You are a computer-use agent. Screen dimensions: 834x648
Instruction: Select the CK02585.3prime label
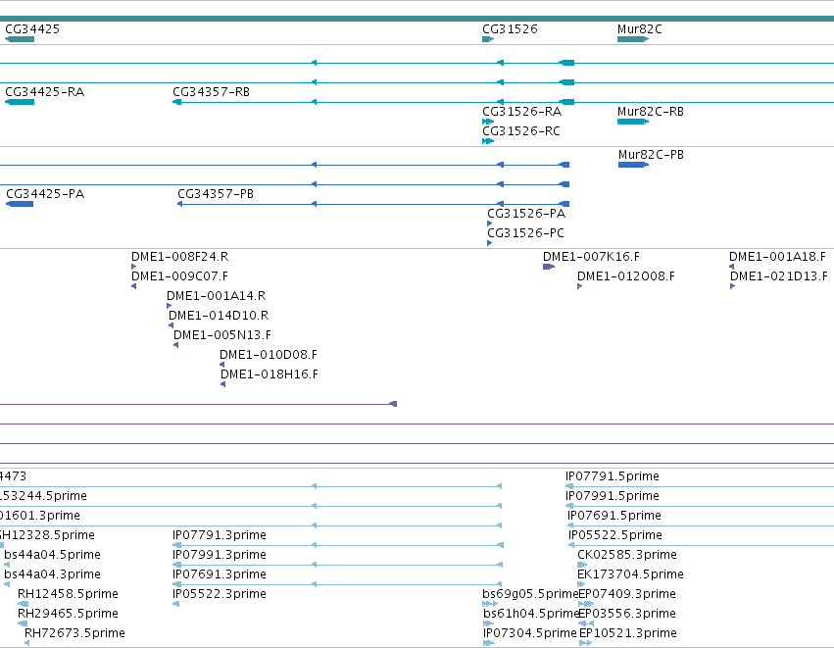pos(627,555)
